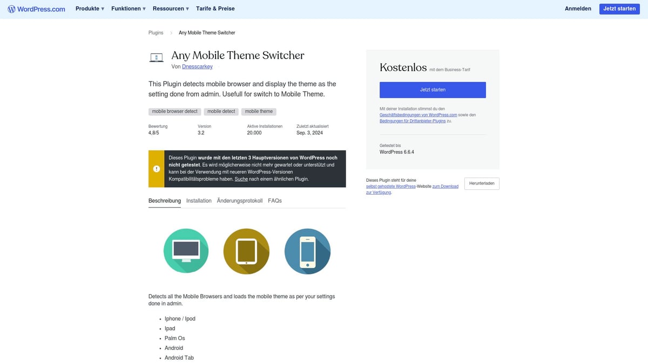Open the Produkte dropdown menu
The height and width of the screenshot is (364, 648).
[x=89, y=8]
